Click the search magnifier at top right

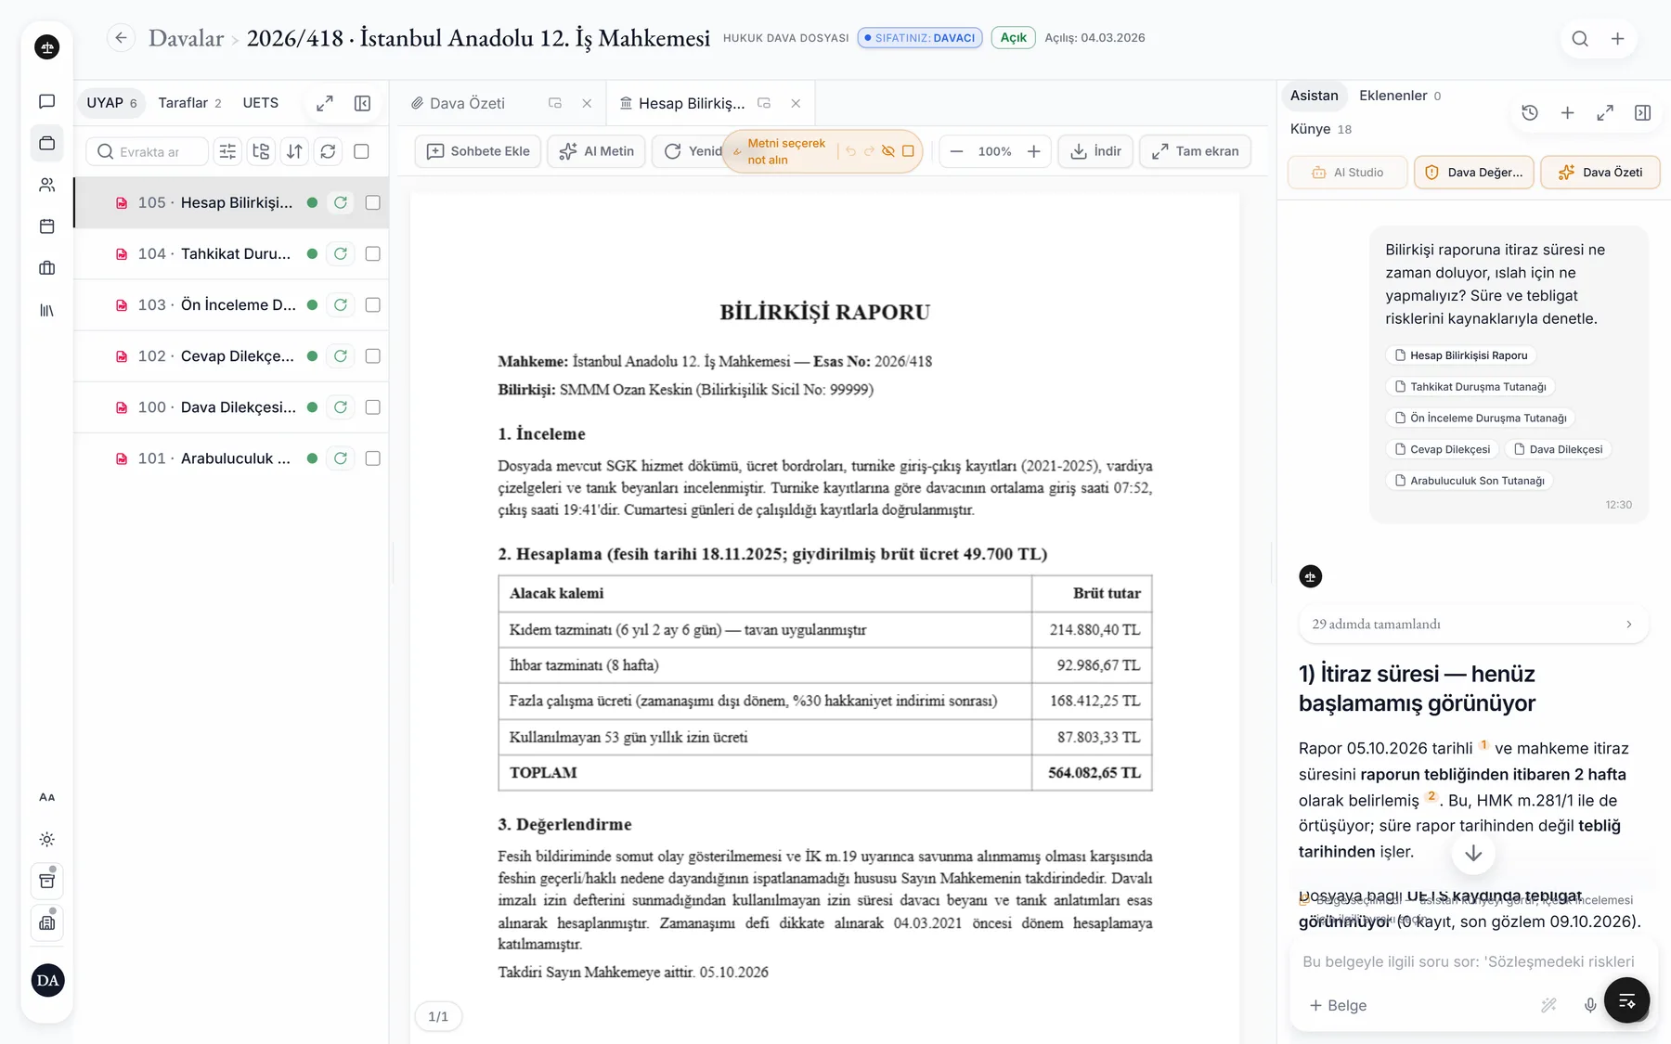coord(1580,38)
